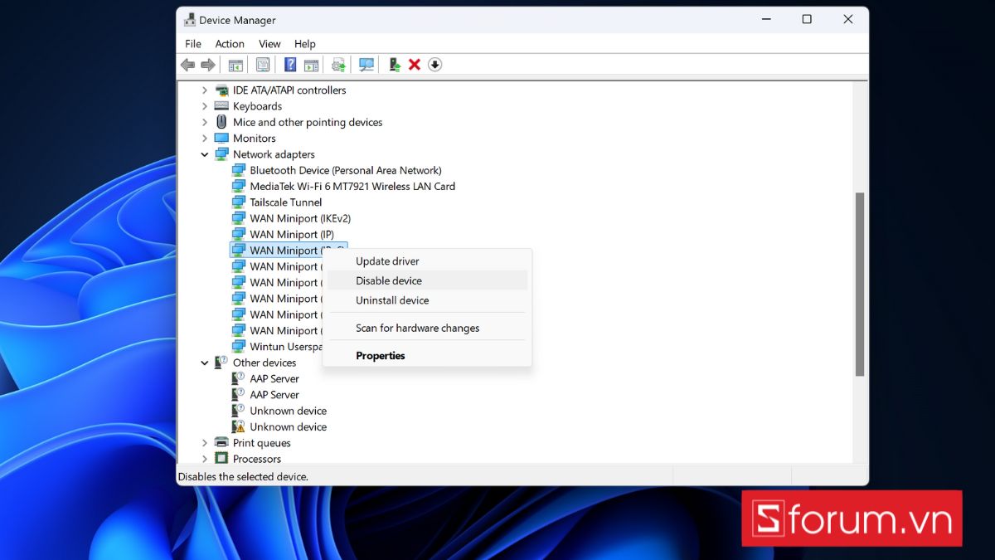Open the Help menu

pos(304,44)
